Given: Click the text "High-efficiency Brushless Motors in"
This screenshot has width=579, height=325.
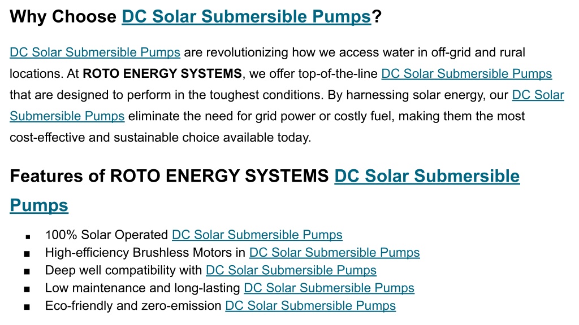Looking at the screenshot, I should pyautogui.click(x=145, y=252).
